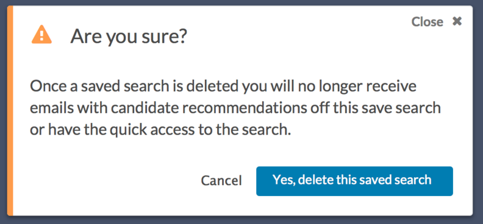Click the Are you sure? heading
The height and width of the screenshot is (224, 483).
(x=129, y=37)
